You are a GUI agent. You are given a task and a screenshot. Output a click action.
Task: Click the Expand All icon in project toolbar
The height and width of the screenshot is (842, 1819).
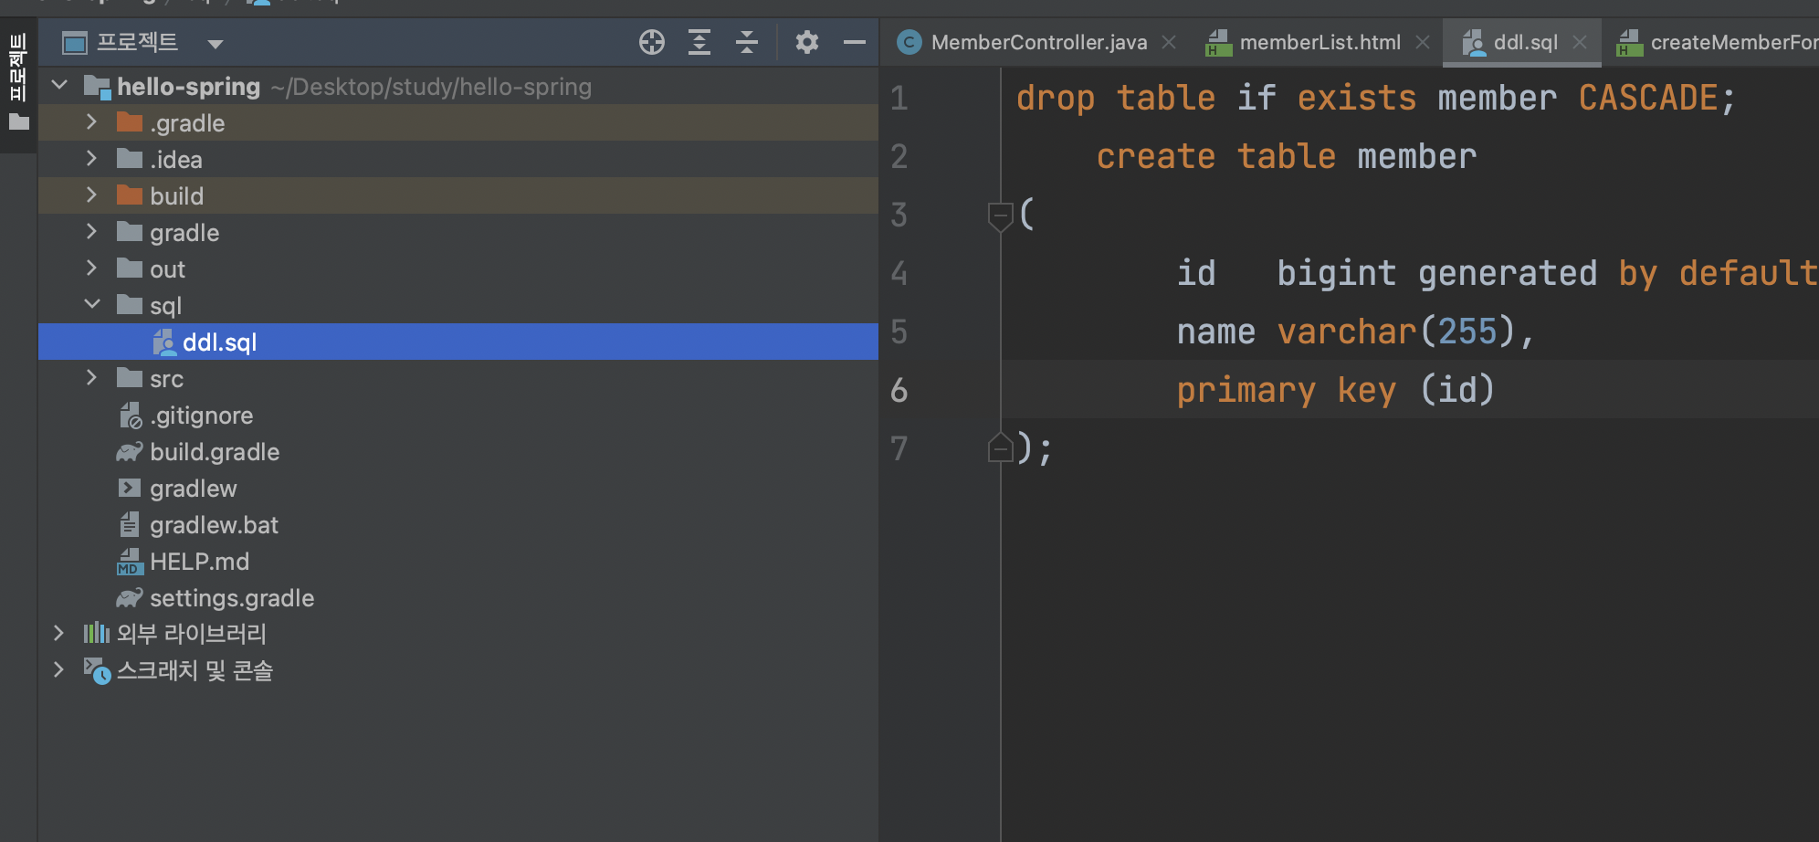(699, 42)
